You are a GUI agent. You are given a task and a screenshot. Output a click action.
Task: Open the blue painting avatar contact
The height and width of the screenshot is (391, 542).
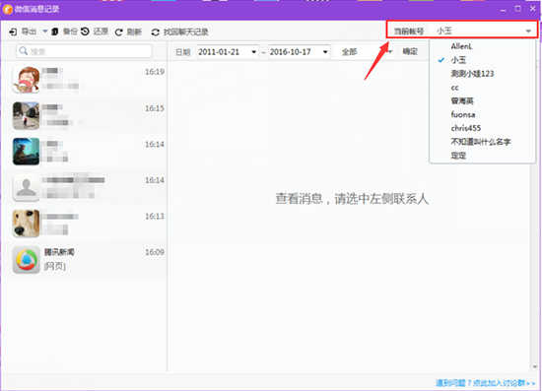click(x=84, y=152)
